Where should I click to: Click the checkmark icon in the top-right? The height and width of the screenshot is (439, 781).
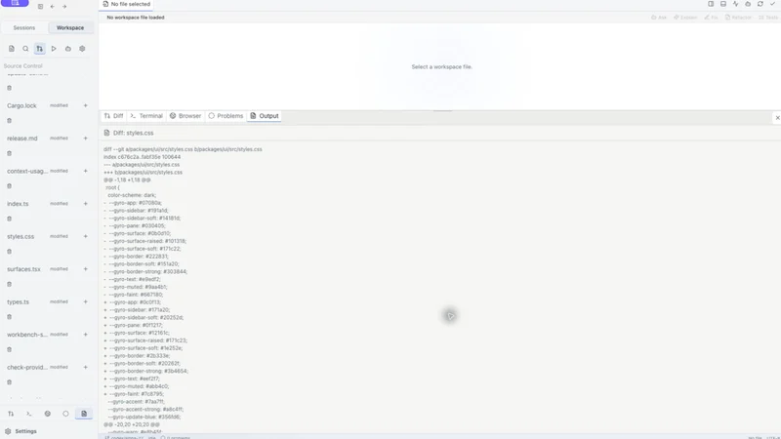coord(772,4)
